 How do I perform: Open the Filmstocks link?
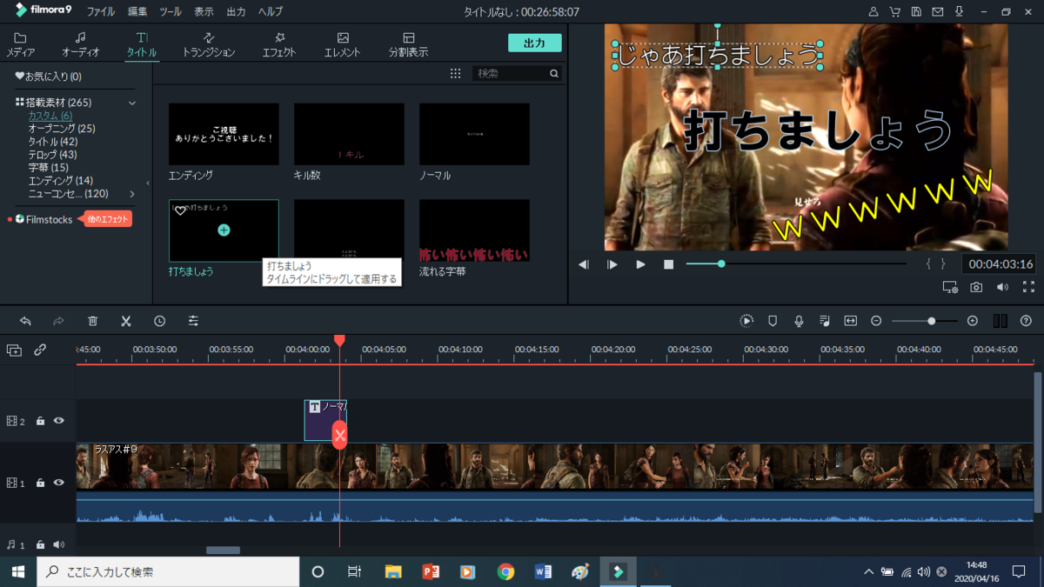tap(49, 220)
